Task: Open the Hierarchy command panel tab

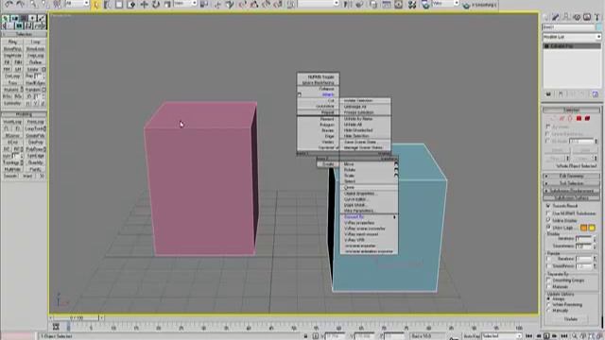Action: (566, 17)
